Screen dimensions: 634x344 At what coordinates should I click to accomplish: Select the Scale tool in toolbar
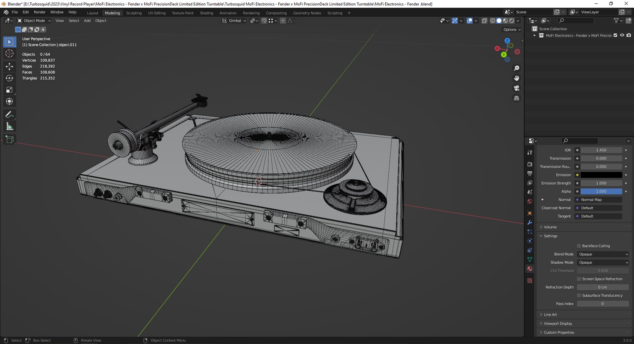pyautogui.click(x=9, y=90)
